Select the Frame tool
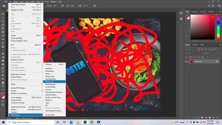The width and height of the screenshot is (222, 125). click(x=3, y=32)
